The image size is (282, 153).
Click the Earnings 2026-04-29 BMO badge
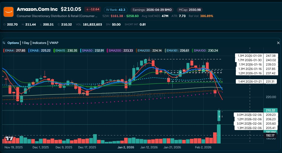(x=152, y=10)
